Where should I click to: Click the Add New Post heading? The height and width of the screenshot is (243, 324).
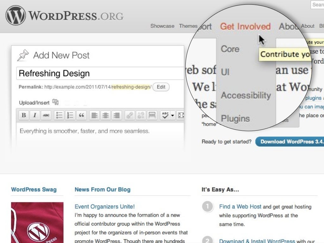click(61, 55)
